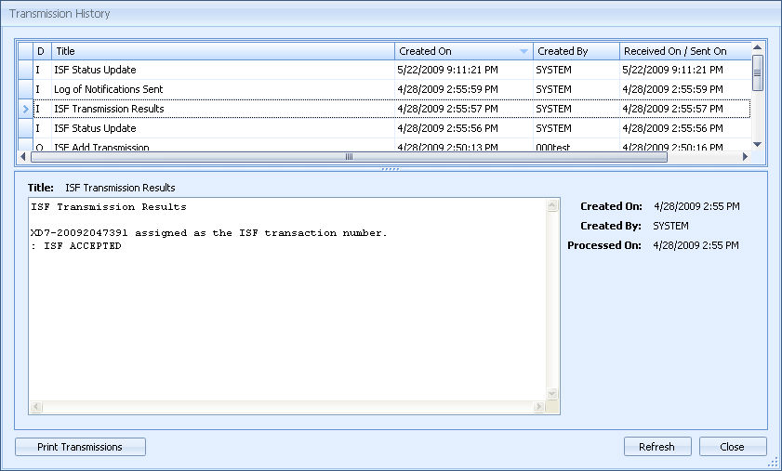The width and height of the screenshot is (782, 471).
Task: Click the grid's vertical scrollbar down arrow
Action: 757,144
